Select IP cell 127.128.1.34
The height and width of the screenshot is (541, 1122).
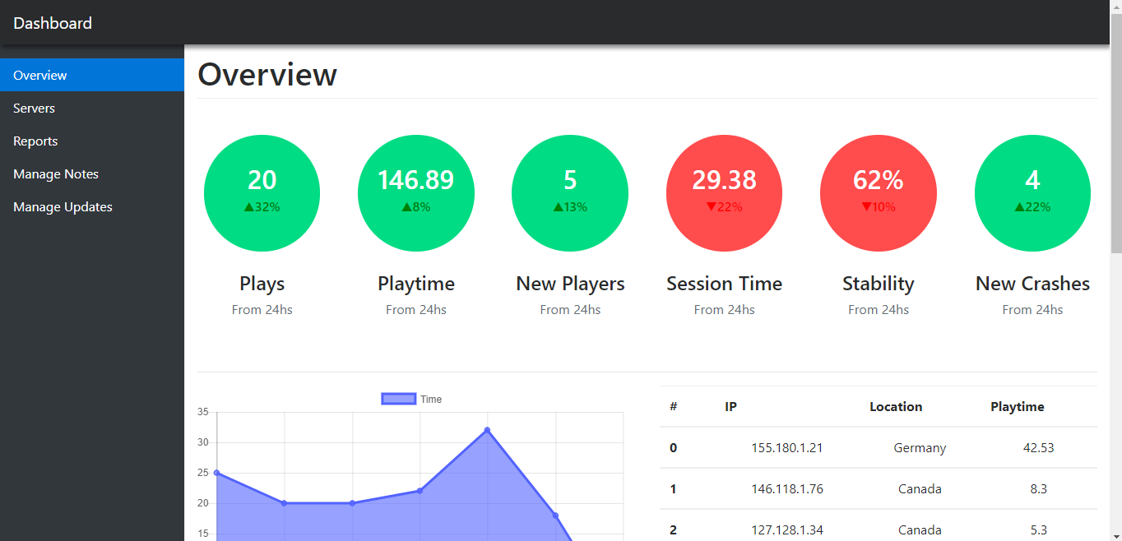pyautogui.click(x=787, y=529)
